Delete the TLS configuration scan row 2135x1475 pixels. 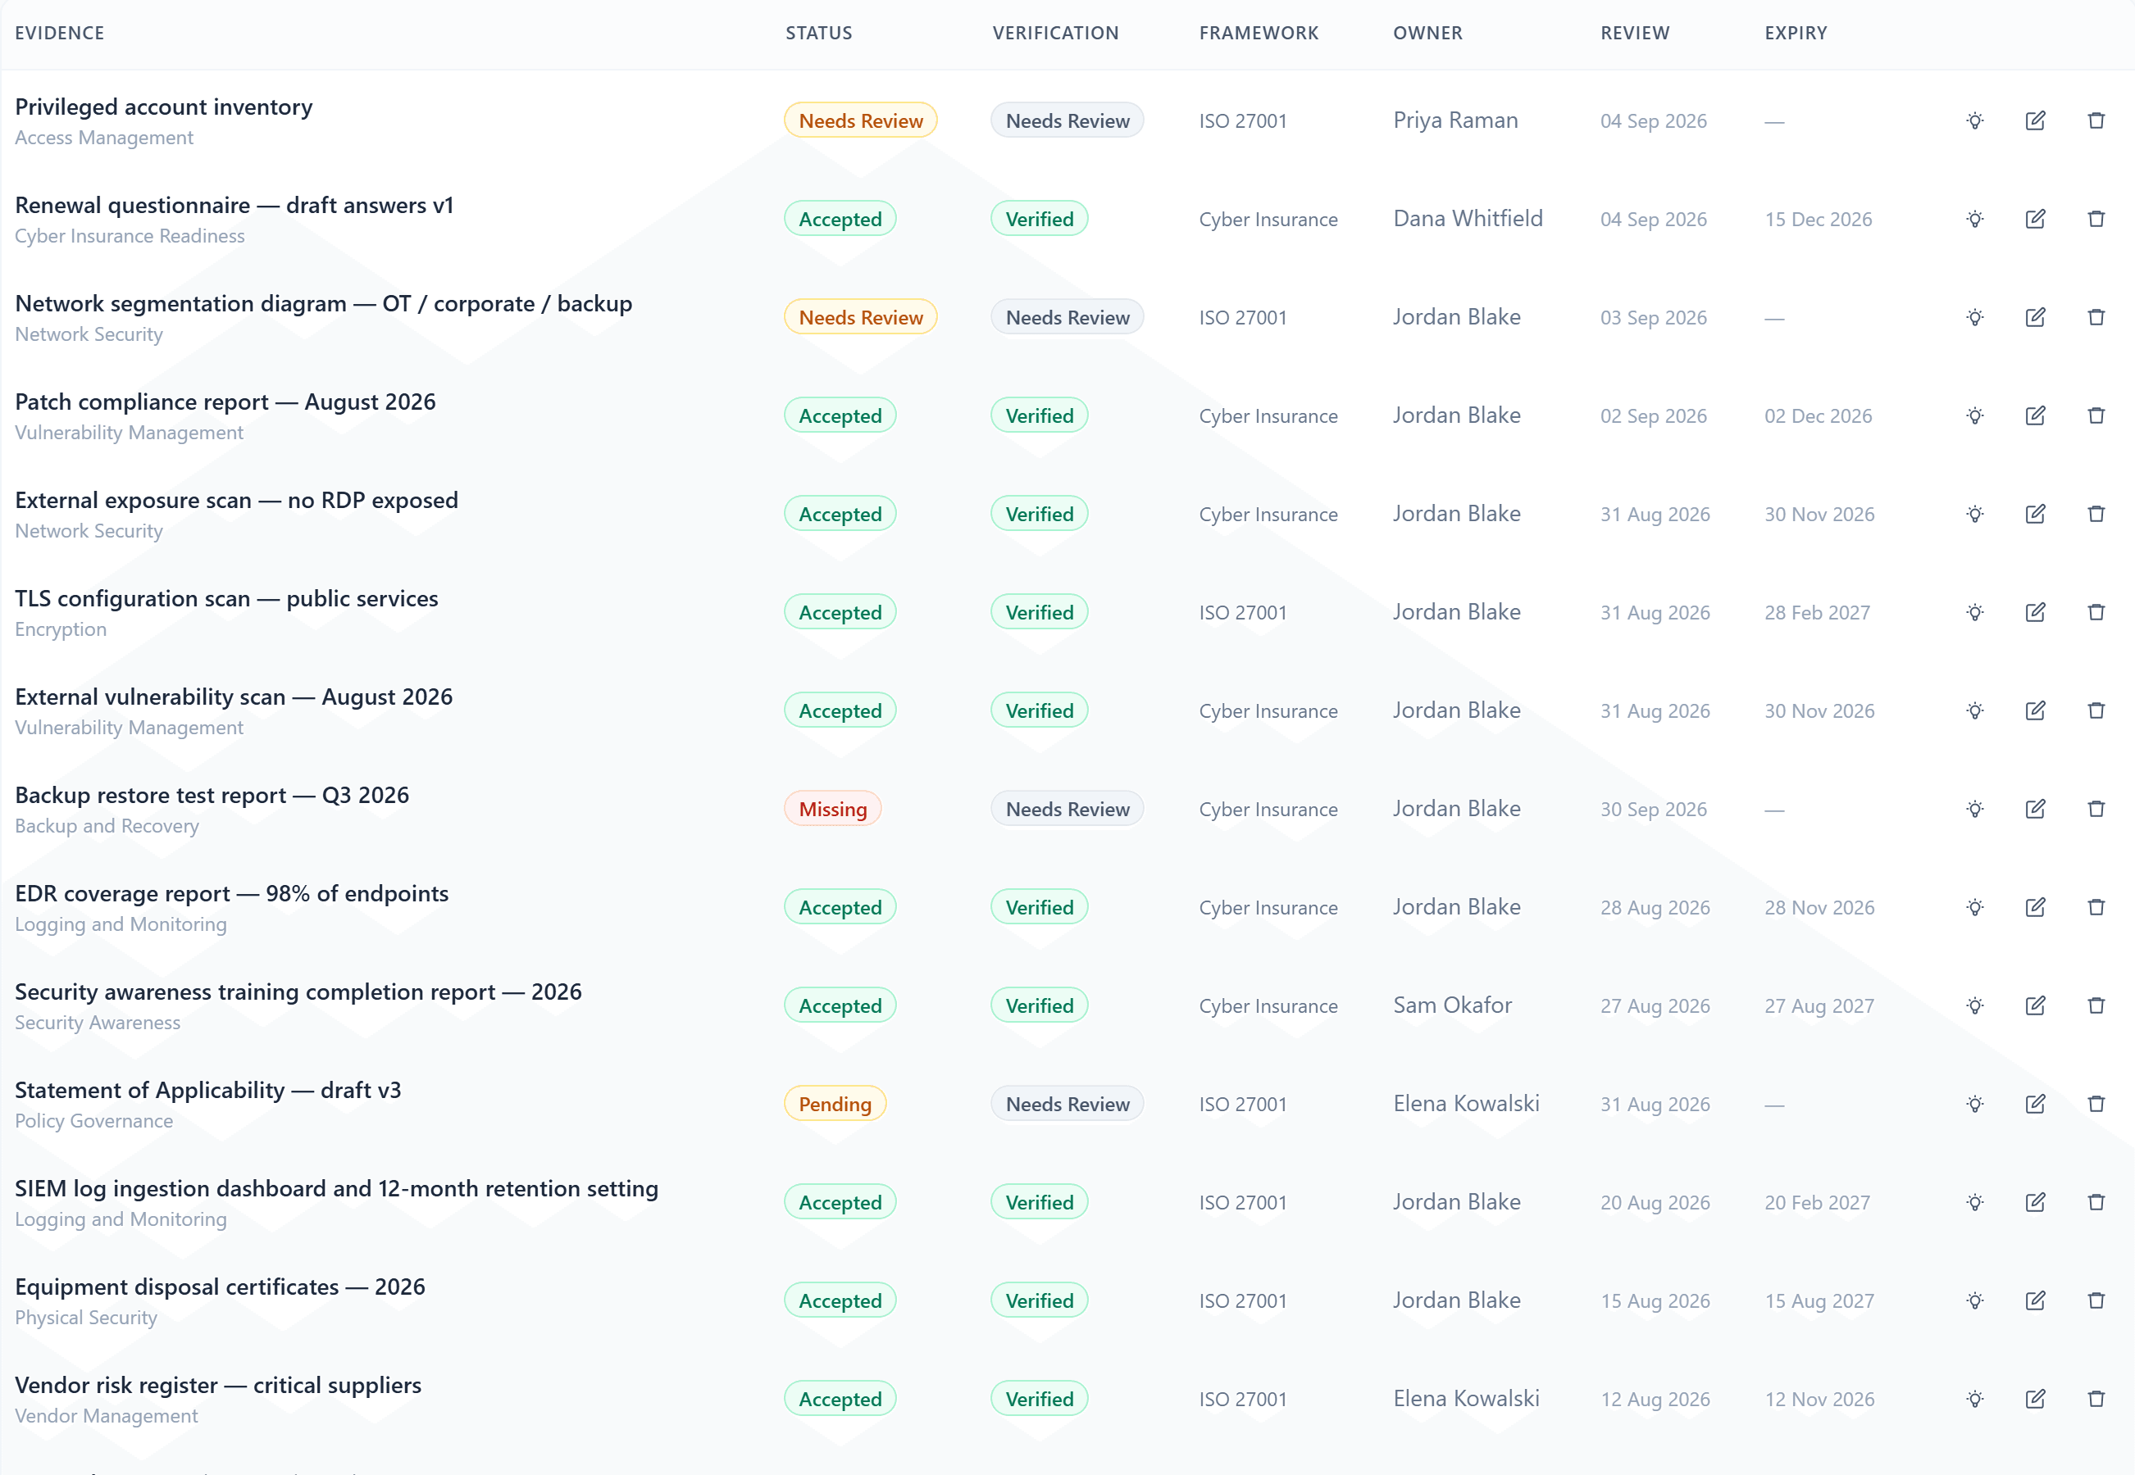pos(2096,613)
